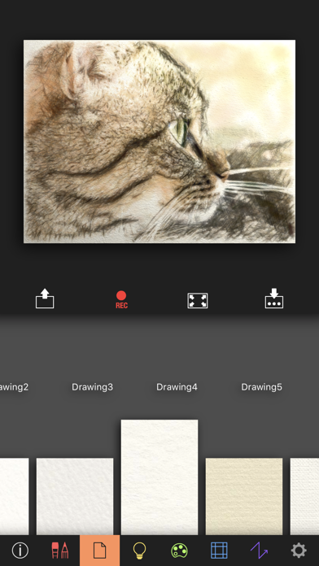Select the brushes and pencils tool icon
The height and width of the screenshot is (566, 319).
(60, 551)
